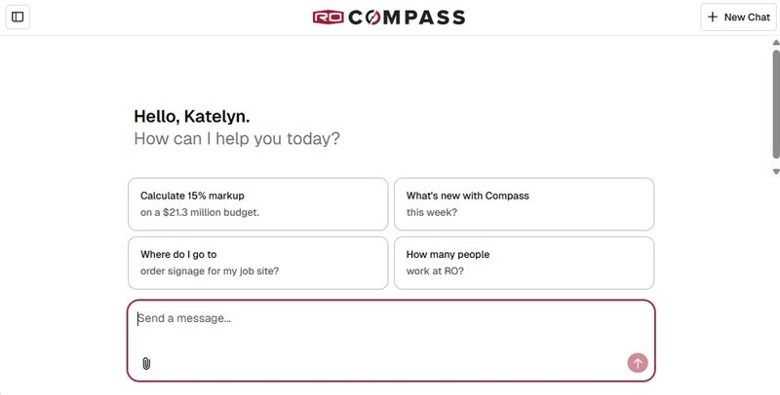Screen dimensions: 780x395
Task: Toggle the sidebar panel icon
Action: pos(18,18)
